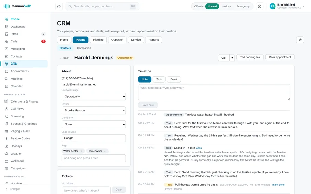Click the New ticket input field
The height and width of the screenshot is (194, 311).
point(86,191)
